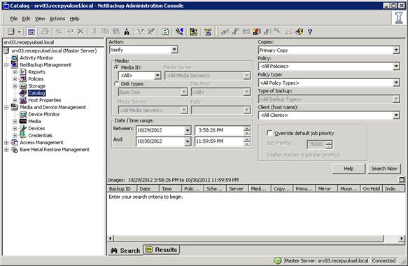Click the Device Monitor icon in tree
The width and height of the screenshot is (408, 266).
point(23,114)
